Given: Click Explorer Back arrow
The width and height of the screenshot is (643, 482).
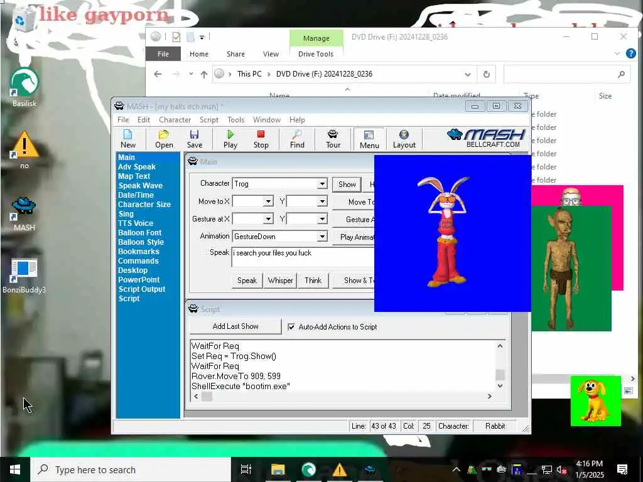Looking at the screenshot, I should point(158,74).
